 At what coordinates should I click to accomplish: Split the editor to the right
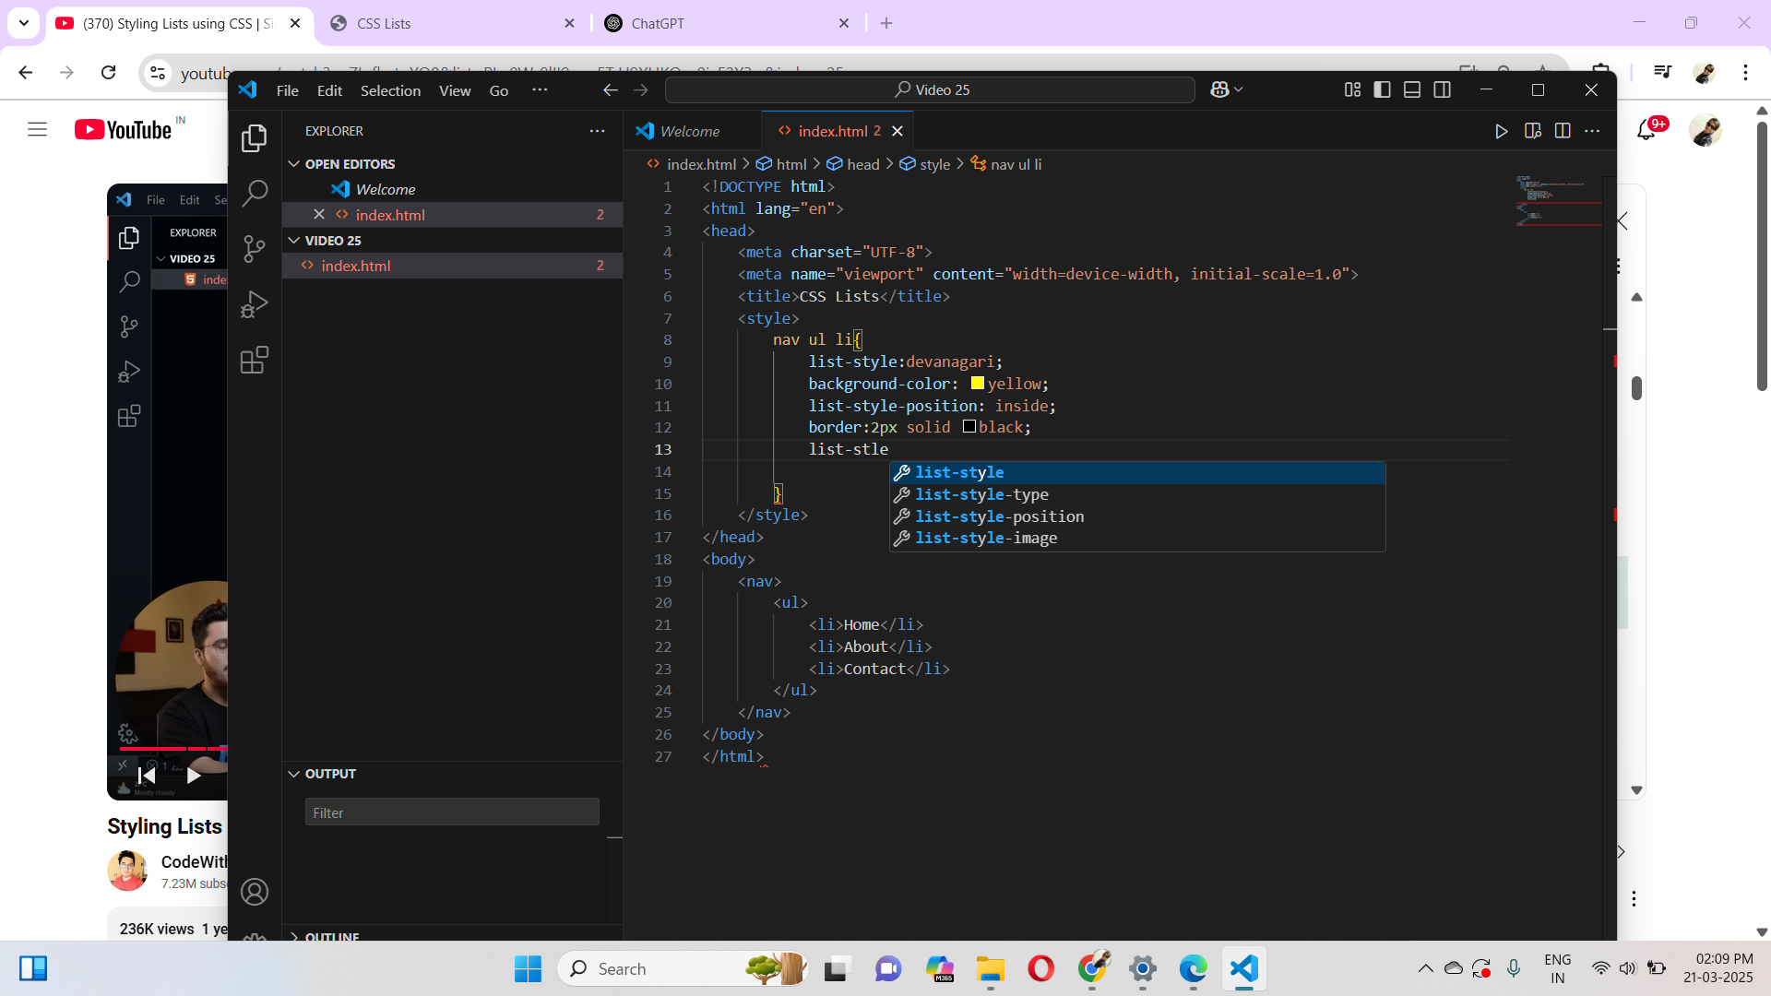[x=1563, y=131]
